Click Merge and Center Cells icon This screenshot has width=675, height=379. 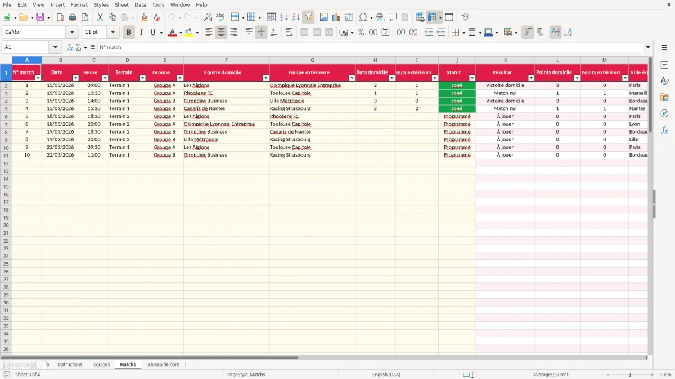tap(304, 33)
